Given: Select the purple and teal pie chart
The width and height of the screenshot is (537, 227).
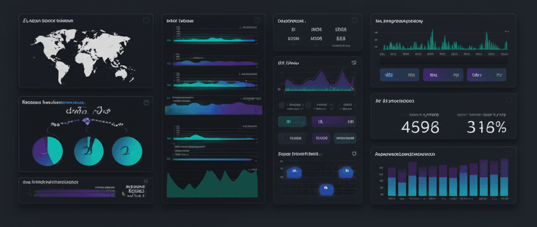Looking at the screenshot, I should 47,151.
